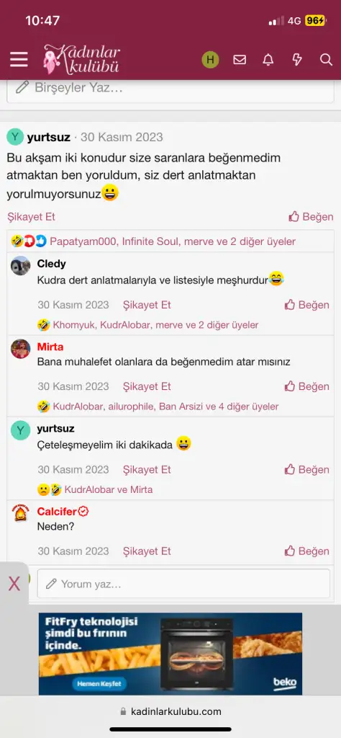
Task: Open the notifications bell icon
Action: click(268, 60)
